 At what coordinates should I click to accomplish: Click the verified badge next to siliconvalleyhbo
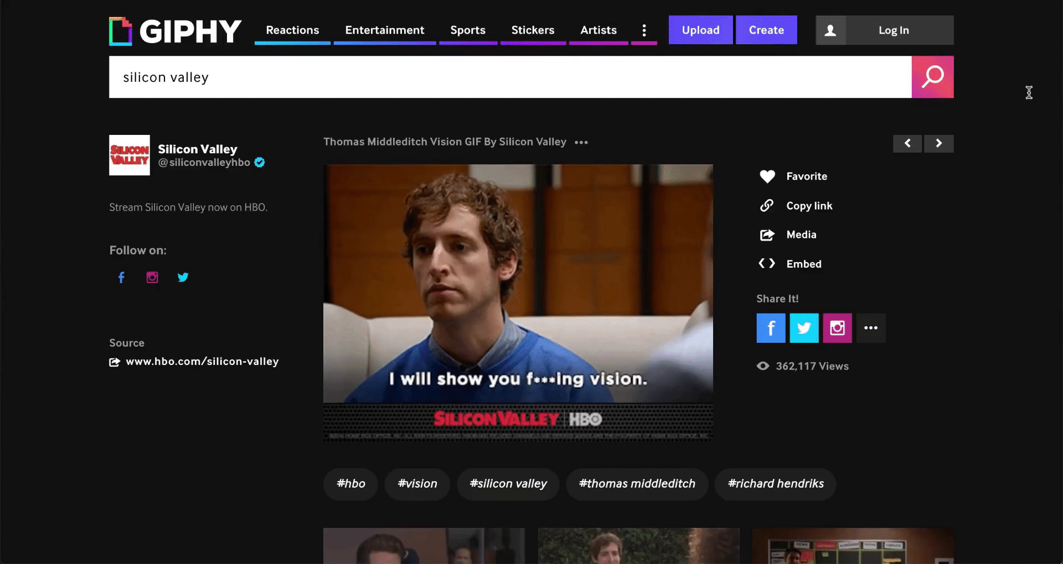[260, 163]
